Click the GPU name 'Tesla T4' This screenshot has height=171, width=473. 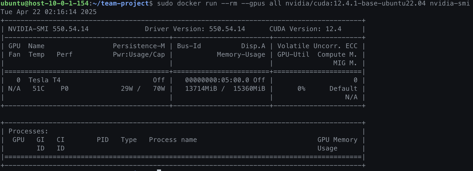click(x=45, y=80)
